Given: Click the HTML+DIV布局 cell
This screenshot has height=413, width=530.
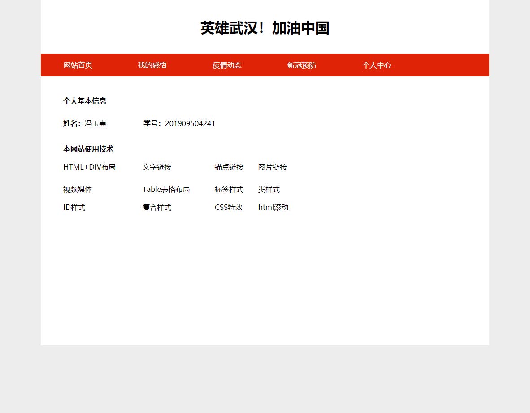Looking at the screenshot, I should 90,167.
